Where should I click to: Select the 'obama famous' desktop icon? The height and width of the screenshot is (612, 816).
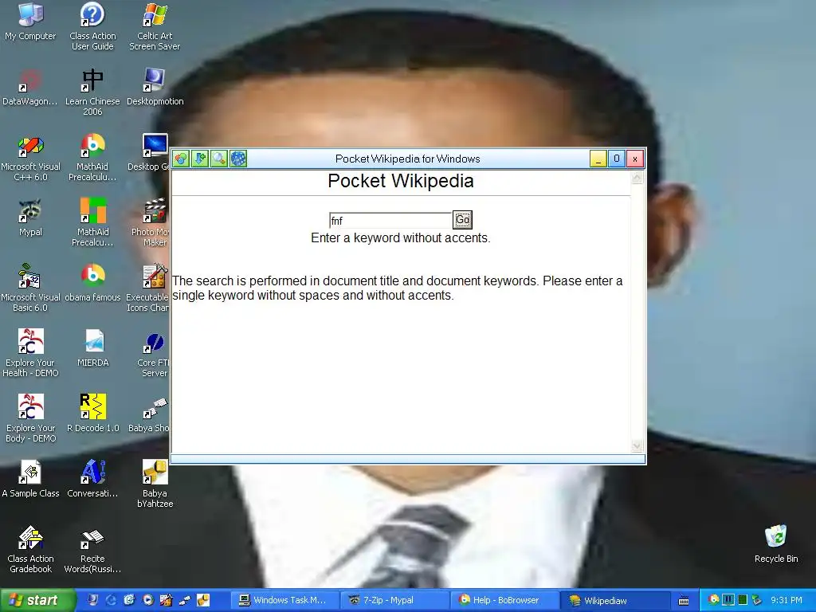[92, 283]
